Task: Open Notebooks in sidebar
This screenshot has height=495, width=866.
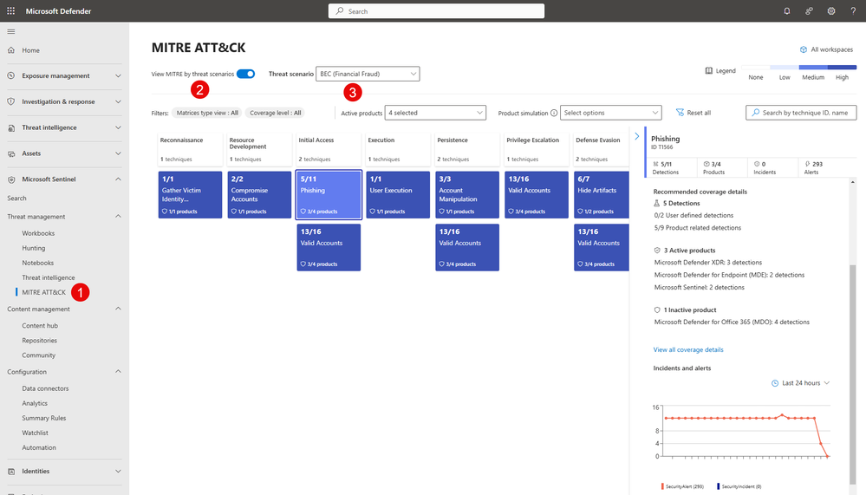Action: 37,263
